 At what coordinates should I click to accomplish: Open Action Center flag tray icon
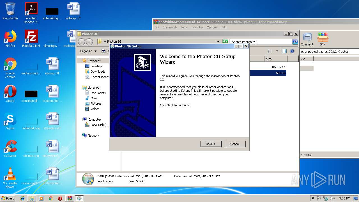coord(319,198)
